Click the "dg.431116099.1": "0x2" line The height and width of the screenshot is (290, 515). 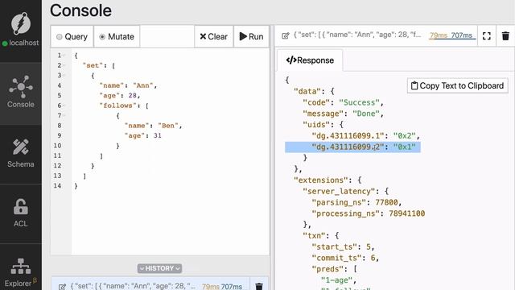(x=365, y=136)
